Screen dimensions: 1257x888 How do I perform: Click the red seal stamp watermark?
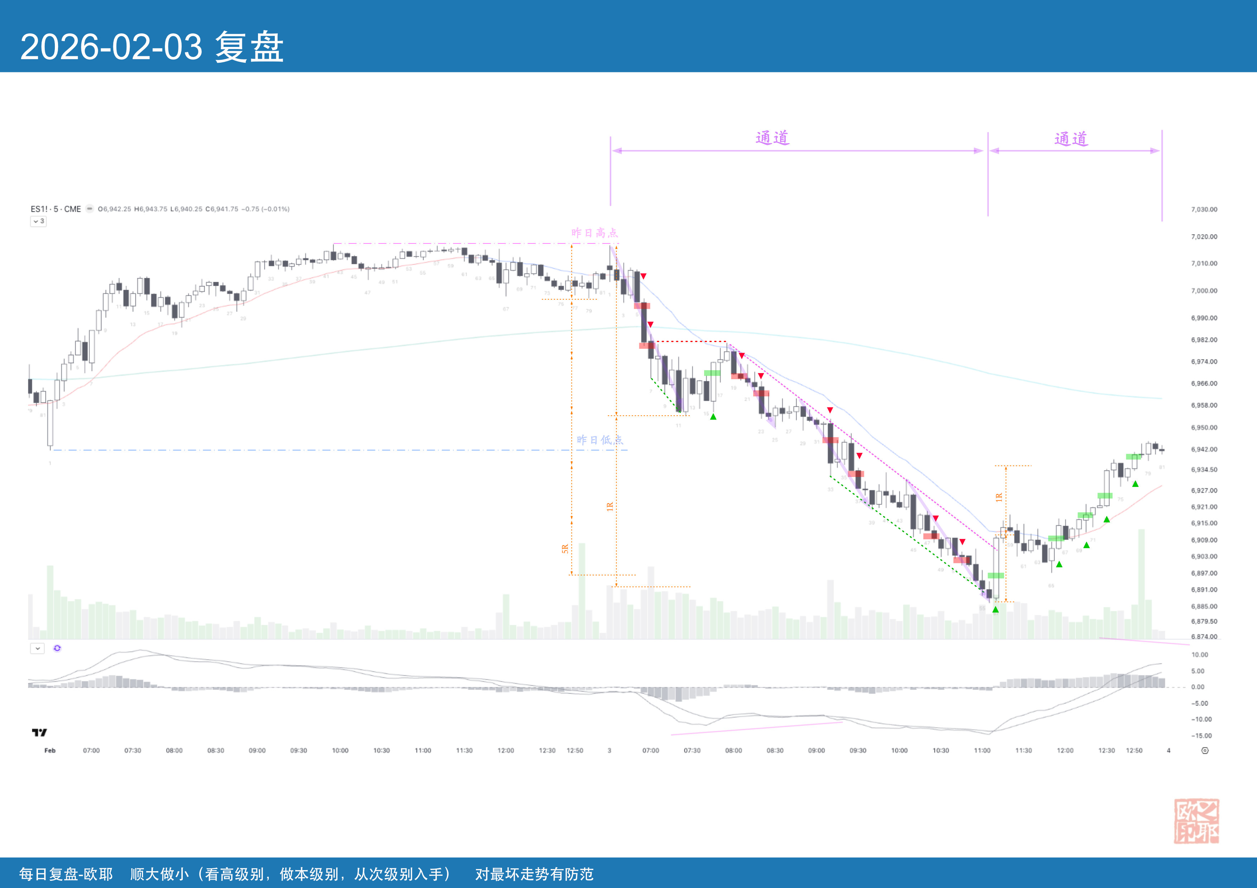point(1196,821)
